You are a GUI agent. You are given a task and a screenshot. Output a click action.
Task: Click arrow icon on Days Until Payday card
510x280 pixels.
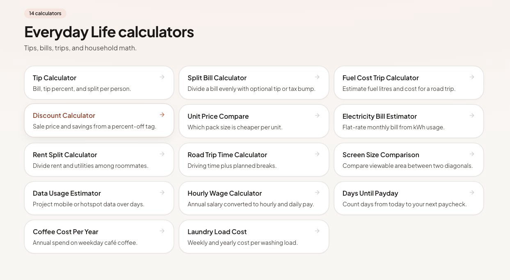click(472, 192)
